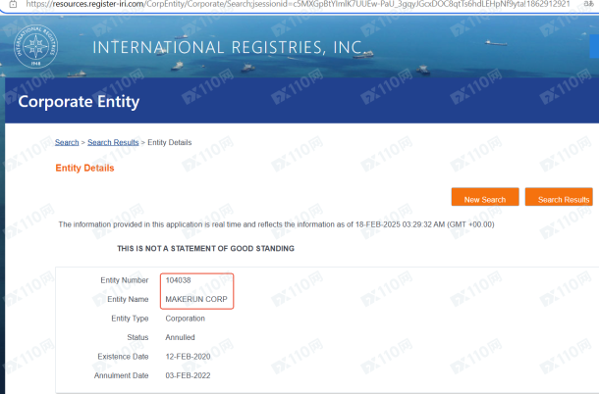Click the Existence Date label

coord(123,357)
